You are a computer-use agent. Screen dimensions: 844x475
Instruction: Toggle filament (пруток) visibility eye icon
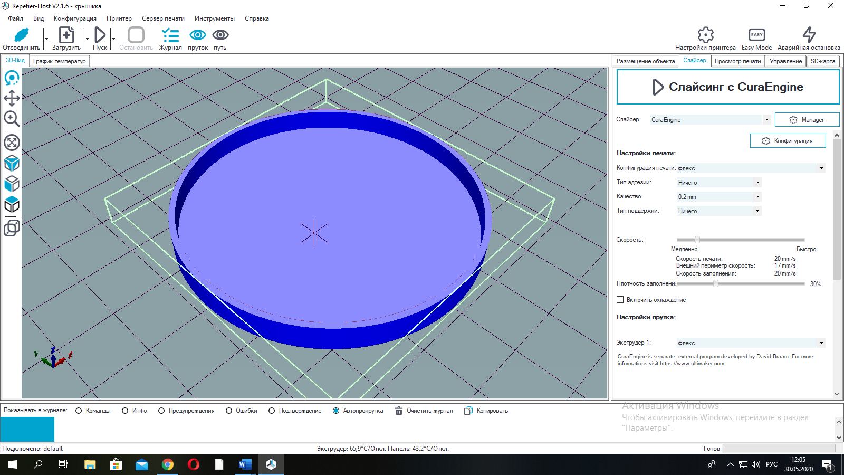click(x=197, y=35)
